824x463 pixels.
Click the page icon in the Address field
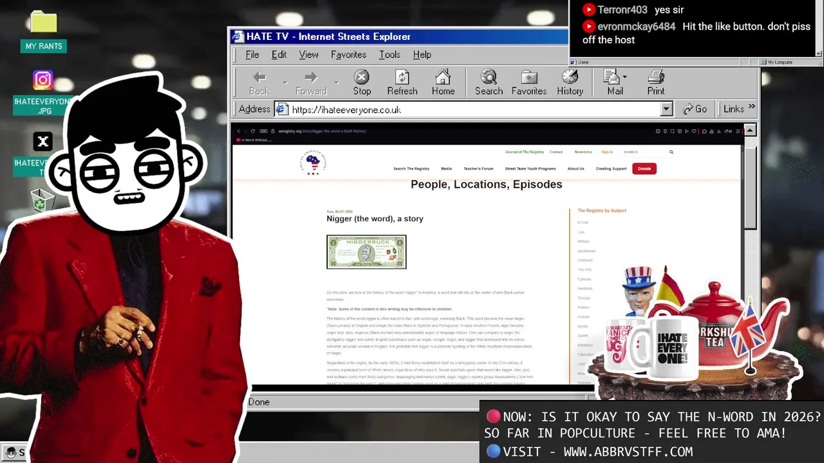tap(282, 109)
